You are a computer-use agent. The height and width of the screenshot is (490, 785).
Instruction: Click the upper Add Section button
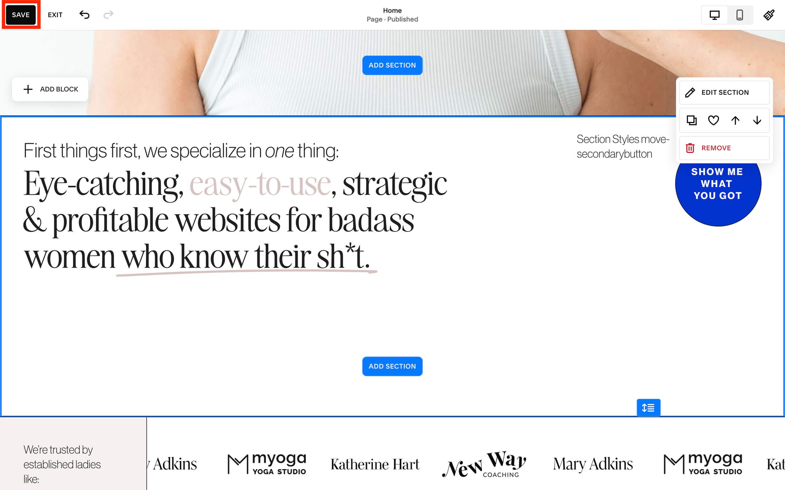click(392, 65)
